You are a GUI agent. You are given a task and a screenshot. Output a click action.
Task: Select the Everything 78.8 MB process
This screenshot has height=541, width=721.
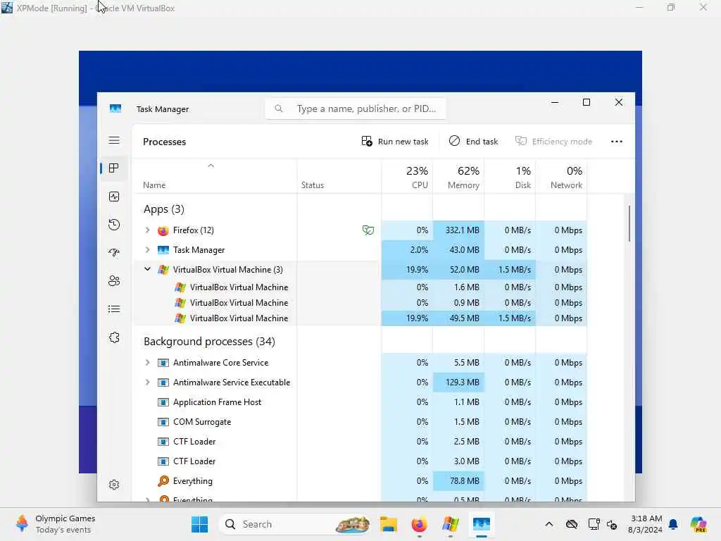click(x=360, y=480)
